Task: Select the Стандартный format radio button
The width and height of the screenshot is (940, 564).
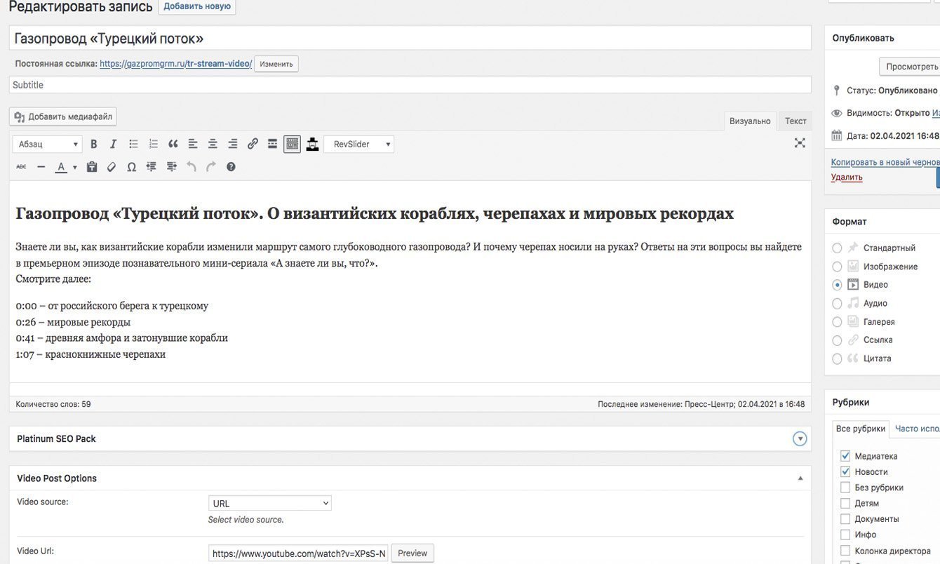Action: coord(837,248)
